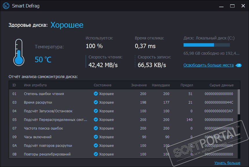Screen dimensions: 249x167
Task: Click the Сырые данные column header
Action: coord(221,85)
